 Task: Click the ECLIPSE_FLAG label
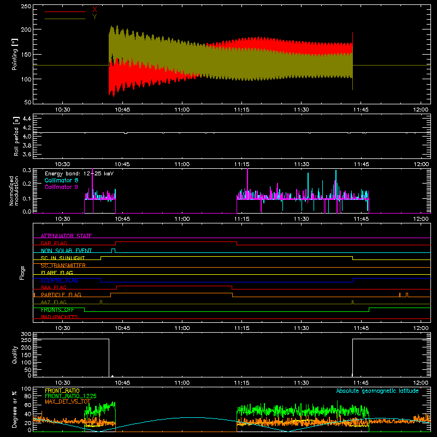coord(60,280)
